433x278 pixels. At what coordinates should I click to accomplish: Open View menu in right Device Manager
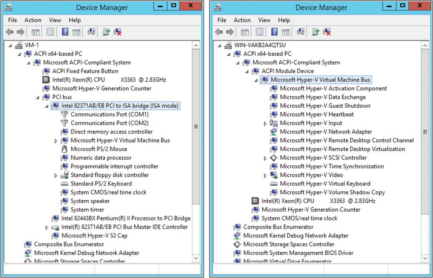[x=264, y=20]
